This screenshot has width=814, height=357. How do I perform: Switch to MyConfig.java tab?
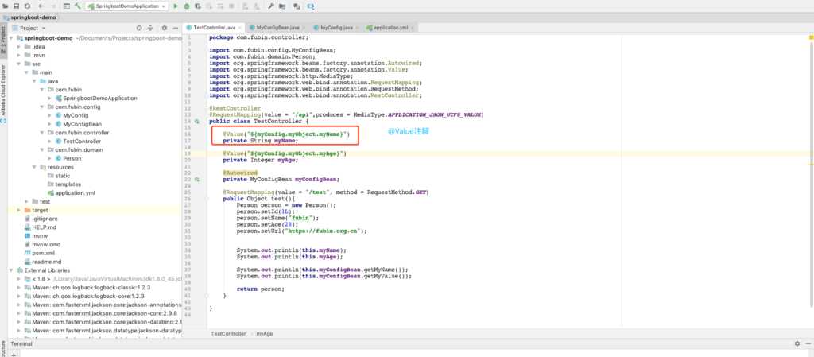click(336, 28)
